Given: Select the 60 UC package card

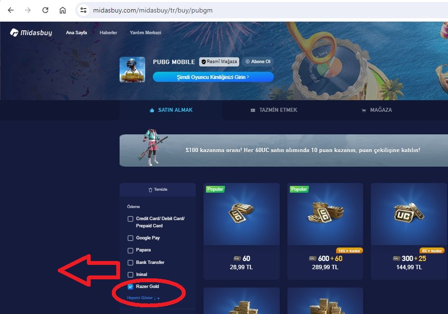Looking at the screenshot, I should click(x=242, y=231).
